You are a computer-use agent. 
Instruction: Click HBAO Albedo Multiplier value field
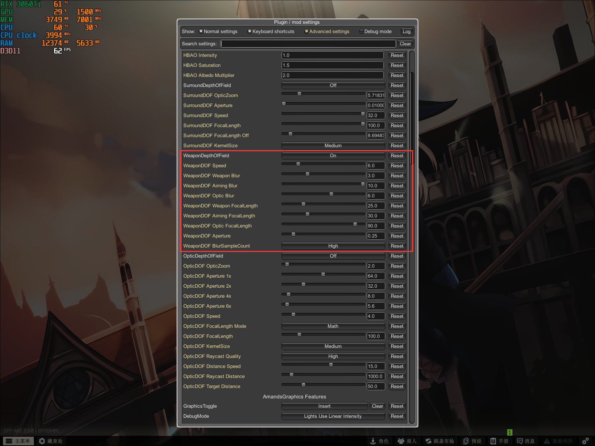332,75
